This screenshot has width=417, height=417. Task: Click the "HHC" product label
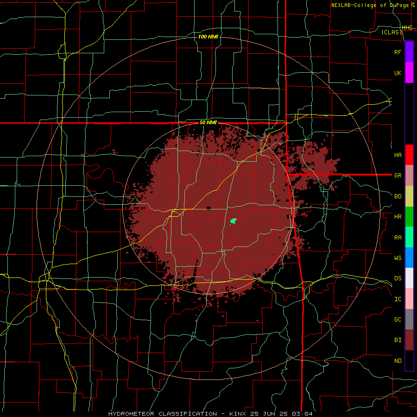[407, 28]
